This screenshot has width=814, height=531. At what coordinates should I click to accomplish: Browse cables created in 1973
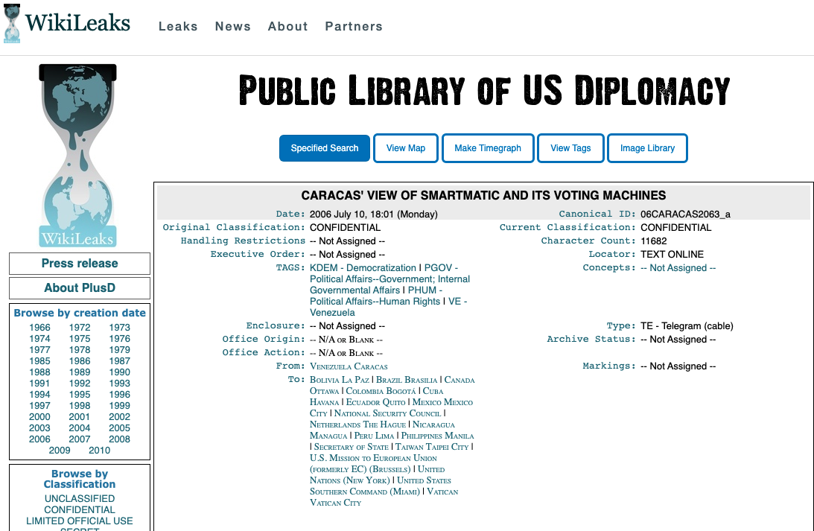tap(119, 328)
